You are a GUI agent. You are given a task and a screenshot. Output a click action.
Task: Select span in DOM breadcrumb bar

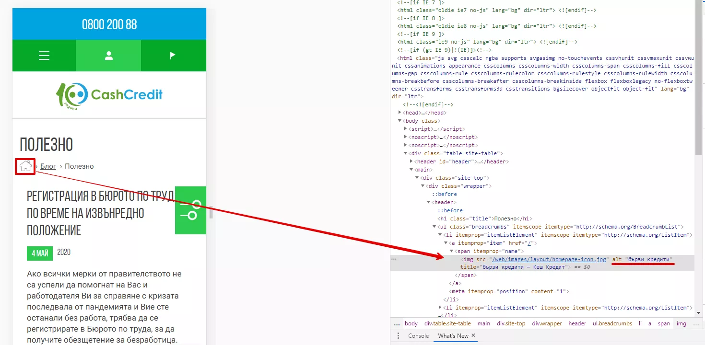pos(664,323)
